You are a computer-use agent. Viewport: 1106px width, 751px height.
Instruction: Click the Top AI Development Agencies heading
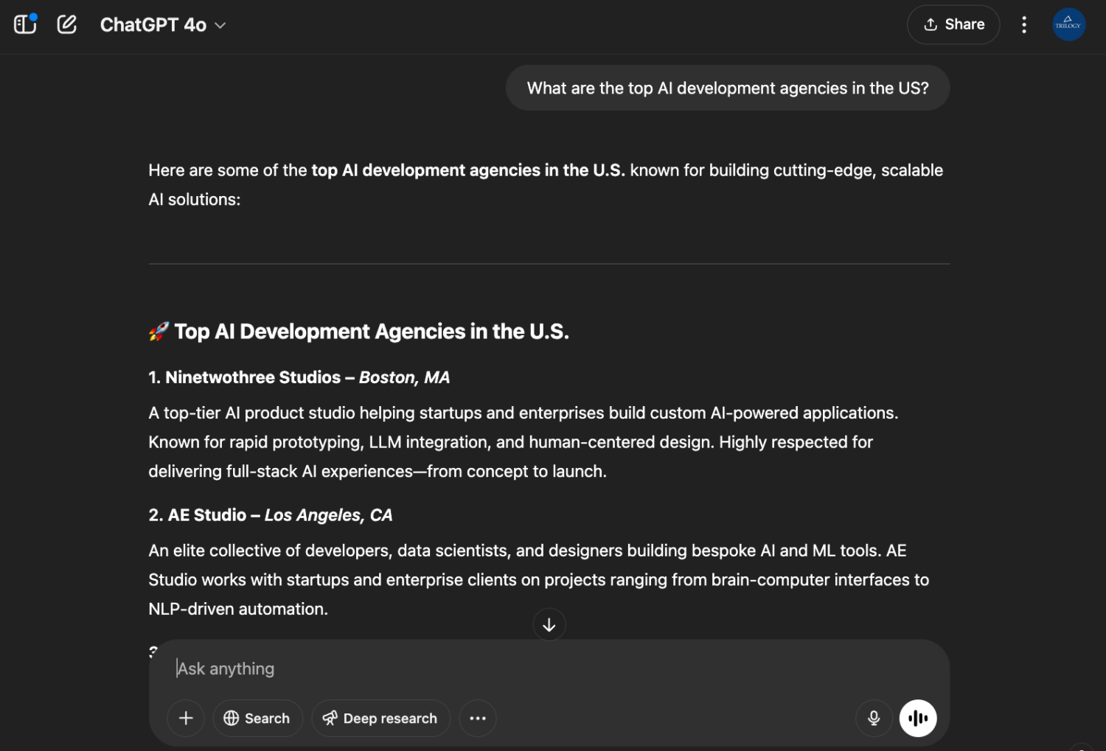coord(371,332)
